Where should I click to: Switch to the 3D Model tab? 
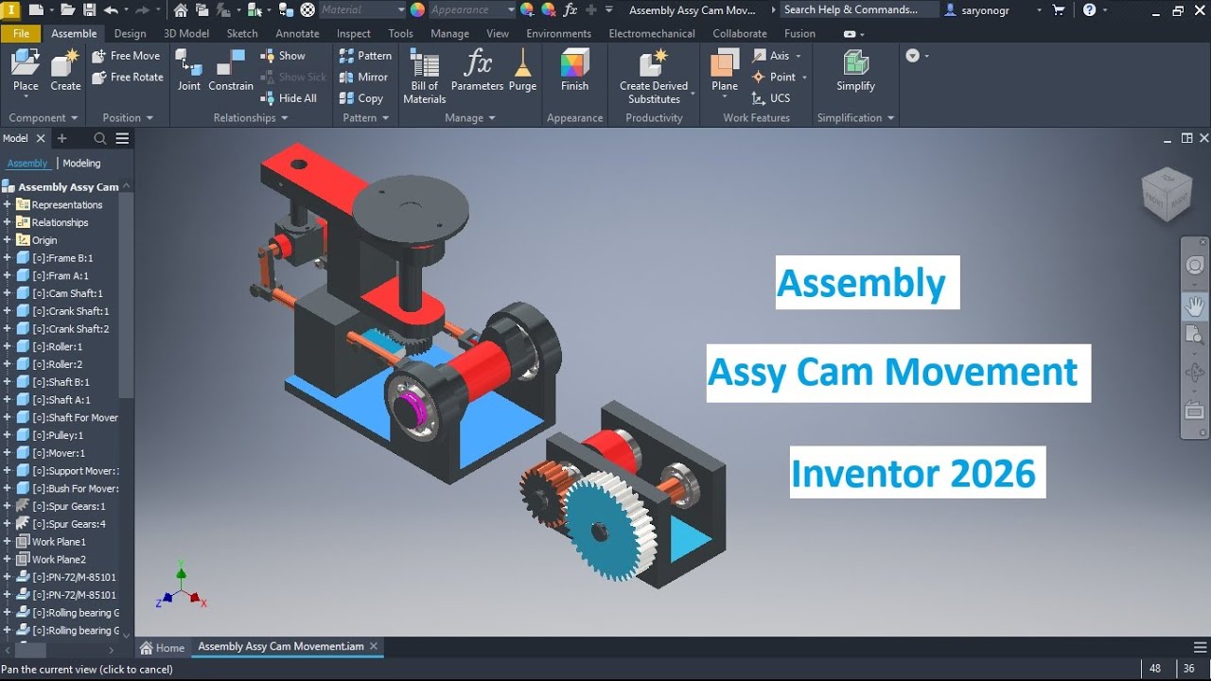click(186, 33)
